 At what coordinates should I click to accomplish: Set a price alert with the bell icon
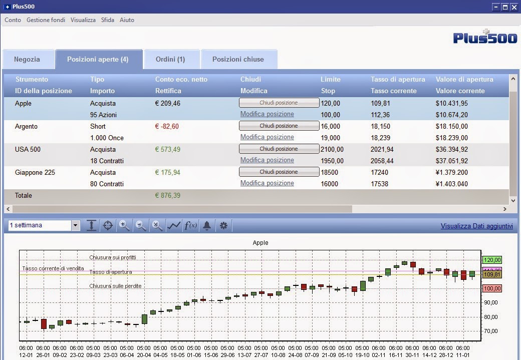pyautogui.click(x=207, y=225)
